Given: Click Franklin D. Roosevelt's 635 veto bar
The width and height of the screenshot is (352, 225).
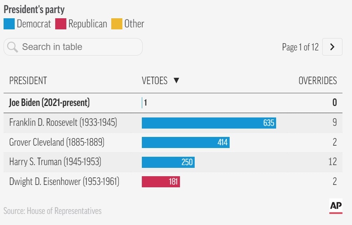Looking at the screenshot, I should (209, 123).
